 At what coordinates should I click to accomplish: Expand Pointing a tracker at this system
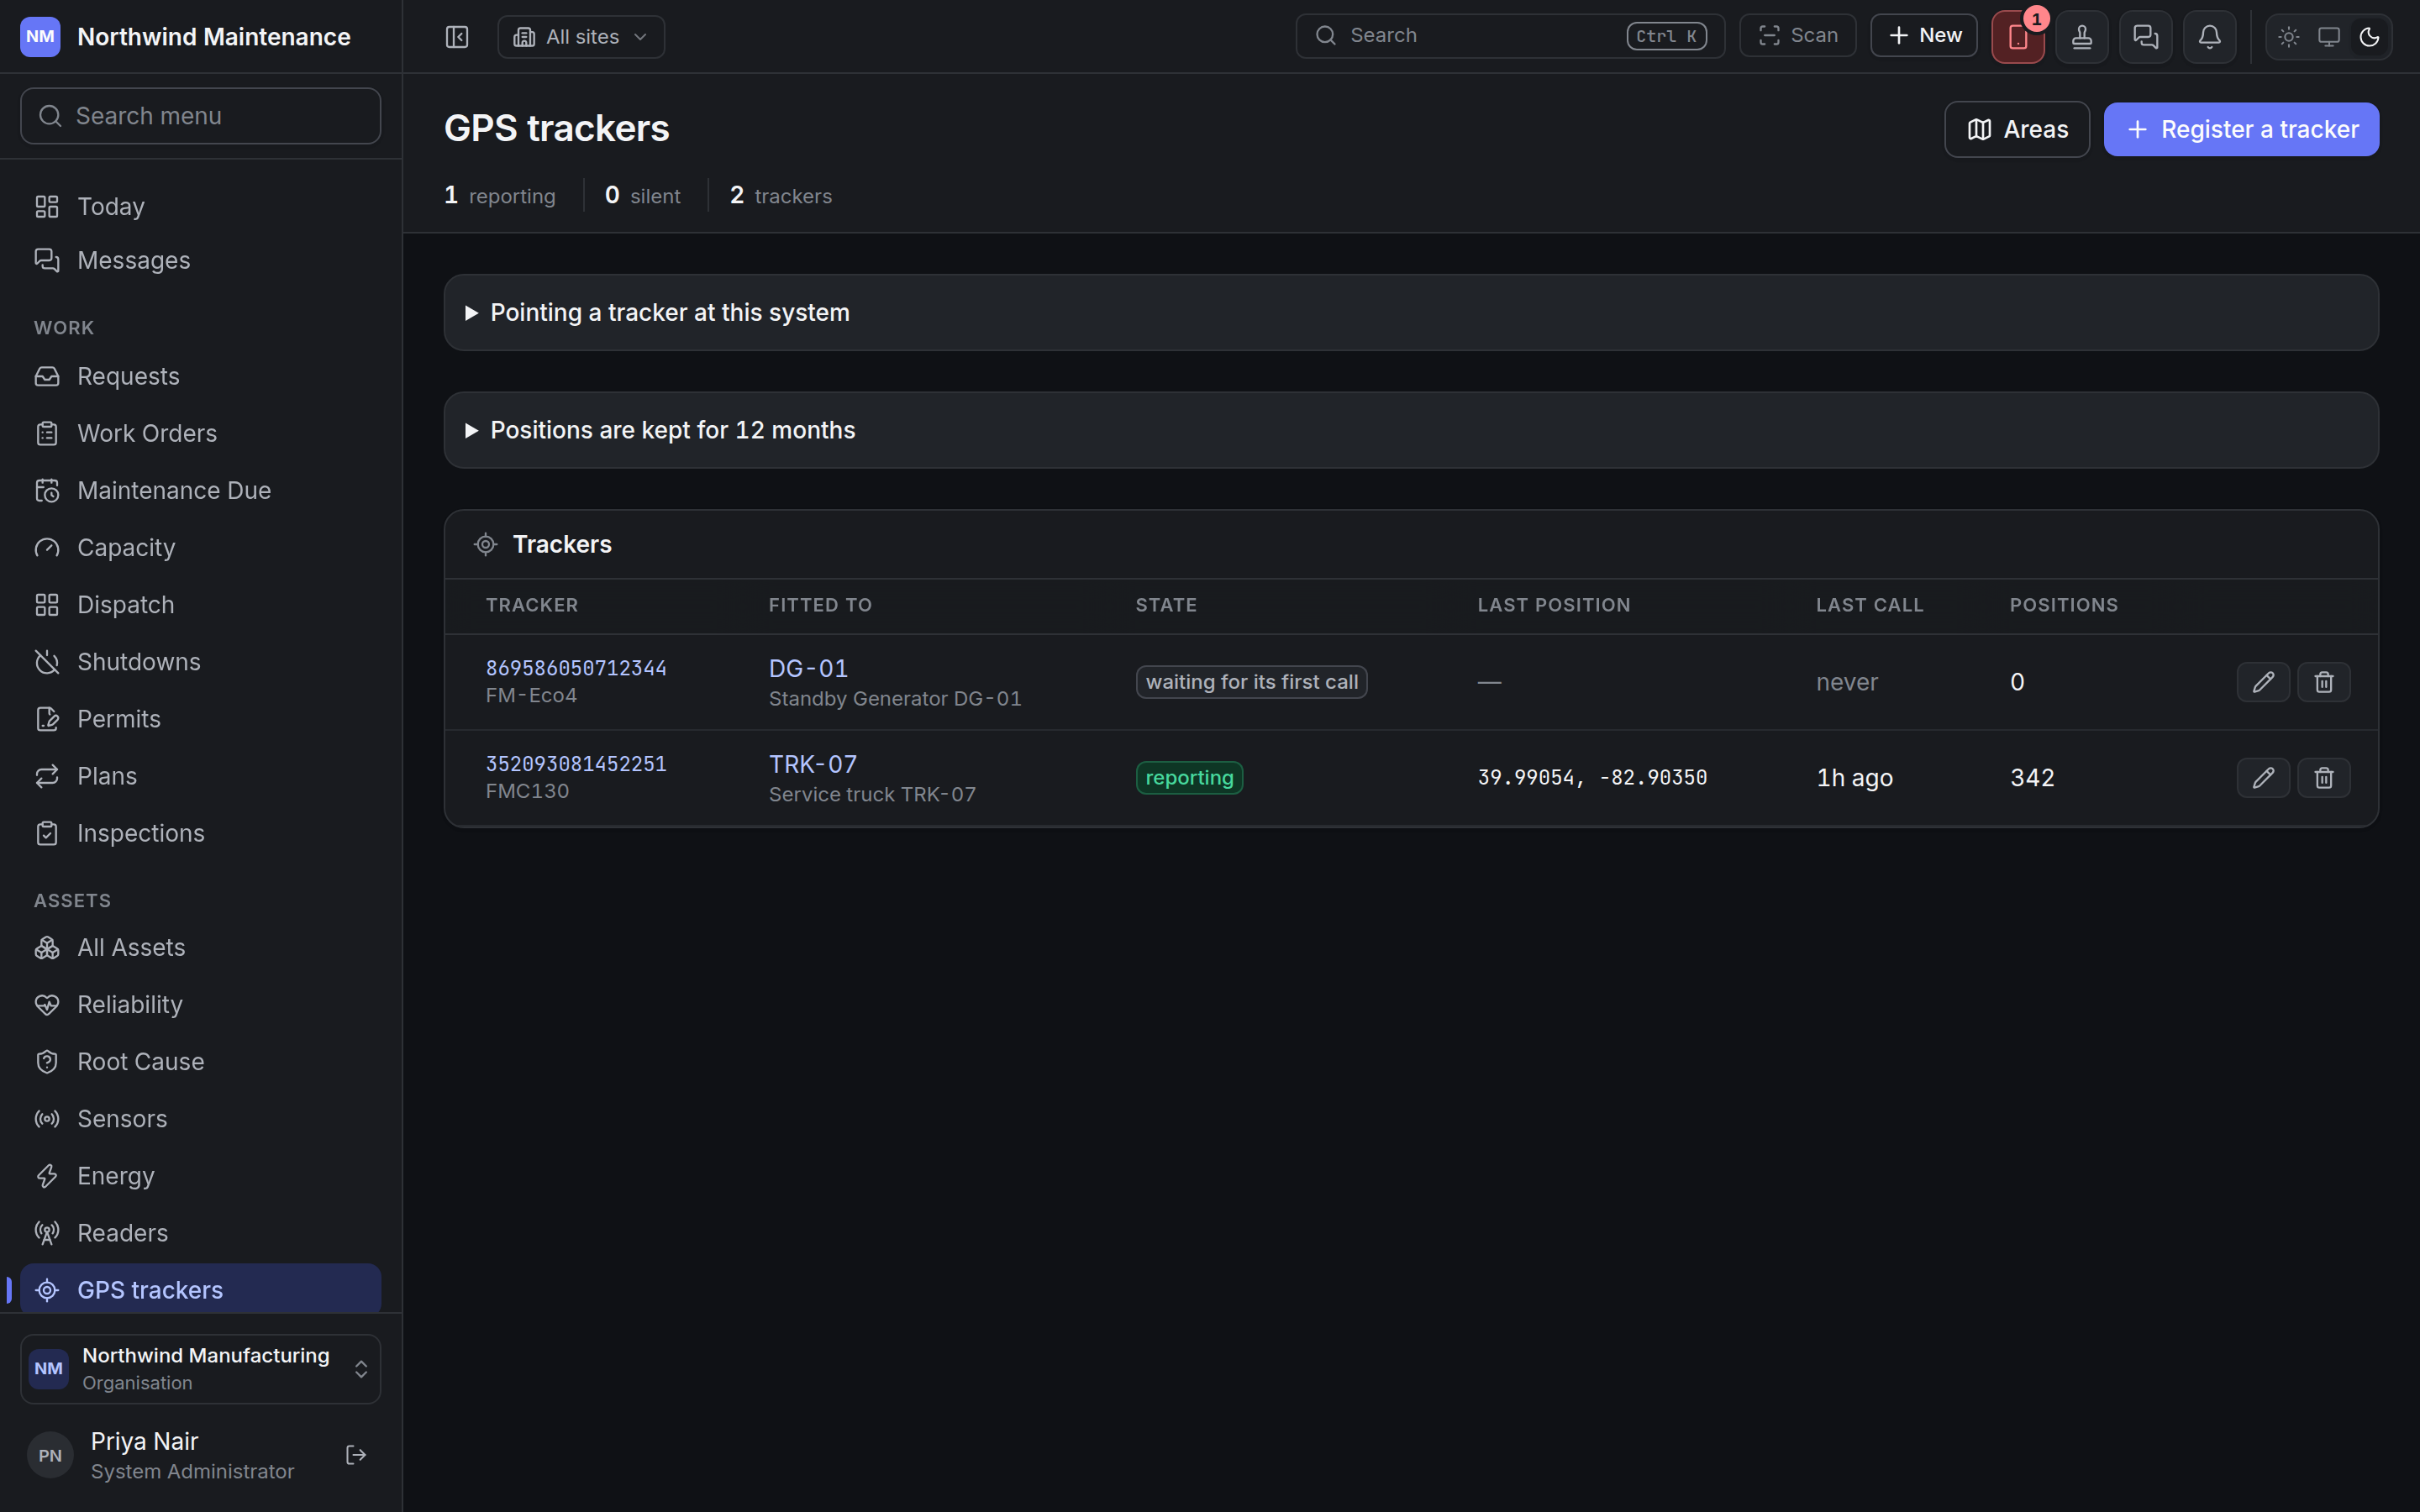click(1411, 313)
